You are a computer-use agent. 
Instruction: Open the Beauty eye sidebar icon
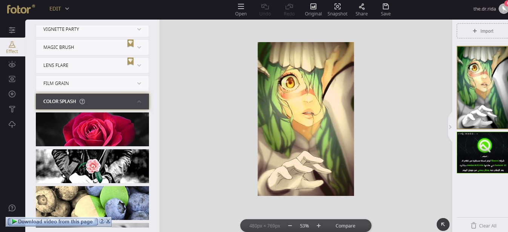[12, 64]
